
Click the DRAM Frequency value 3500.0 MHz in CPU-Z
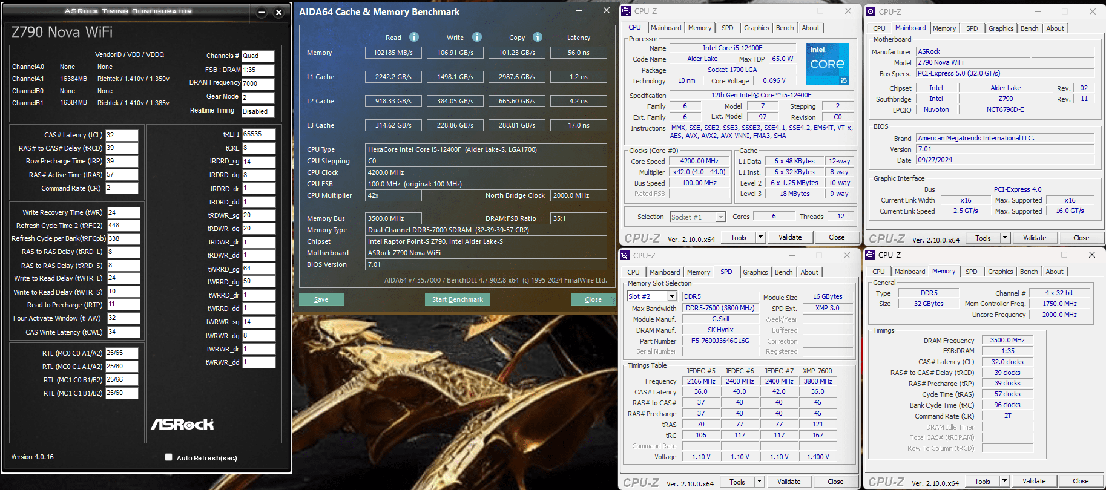click(1007, 340)
